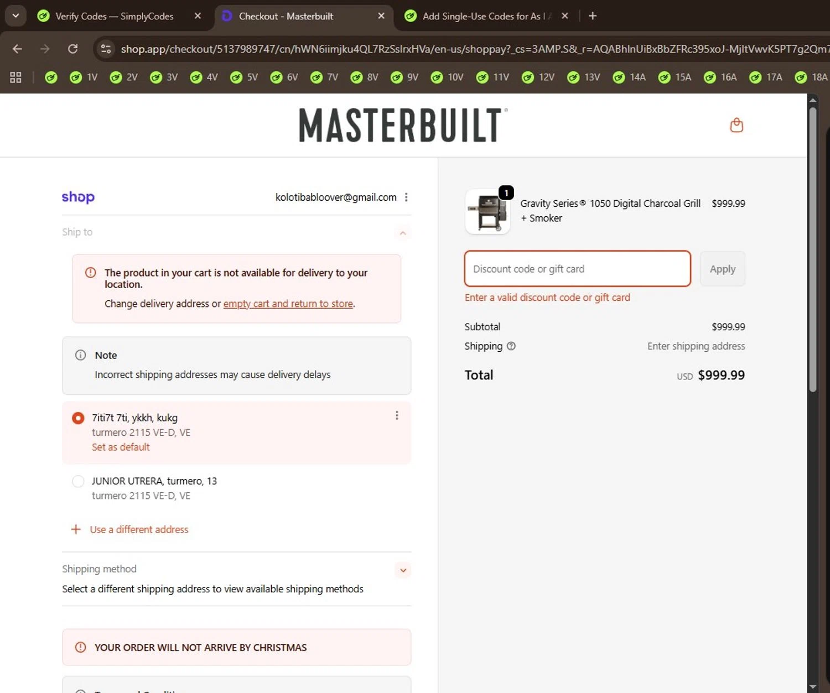
Task: Open shipping info help icon
Action: tap(511, 346)
